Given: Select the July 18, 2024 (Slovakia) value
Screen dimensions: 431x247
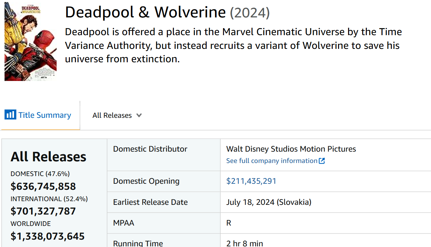Looking at the screenshot, I should click(x=269, y=202).
